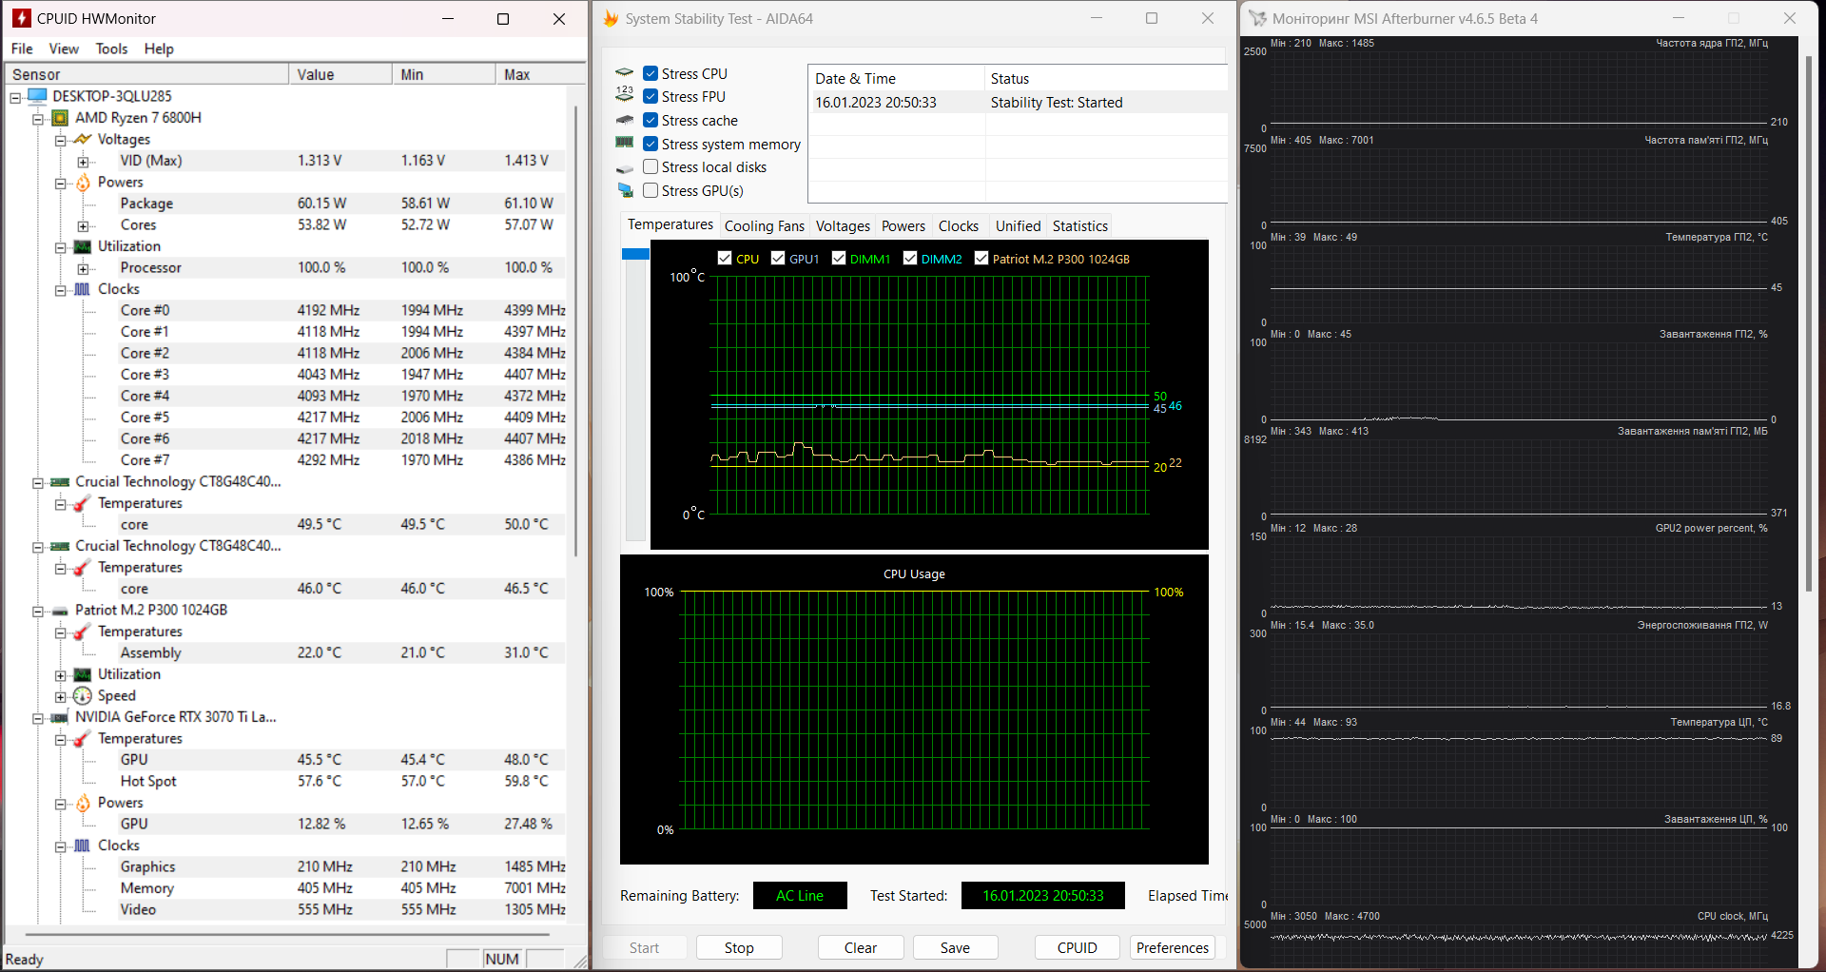
Task: Expand the VID (Max) voltage node
Action: coord(83,162)
